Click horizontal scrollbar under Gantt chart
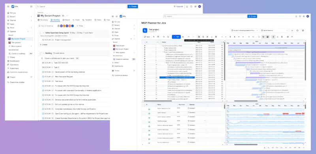Image resolution: width=316 pixels, height=154 pixels. (x=246, y=101)
